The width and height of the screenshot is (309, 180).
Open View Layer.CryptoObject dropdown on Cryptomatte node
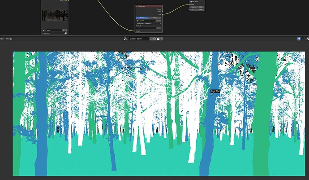149,23
